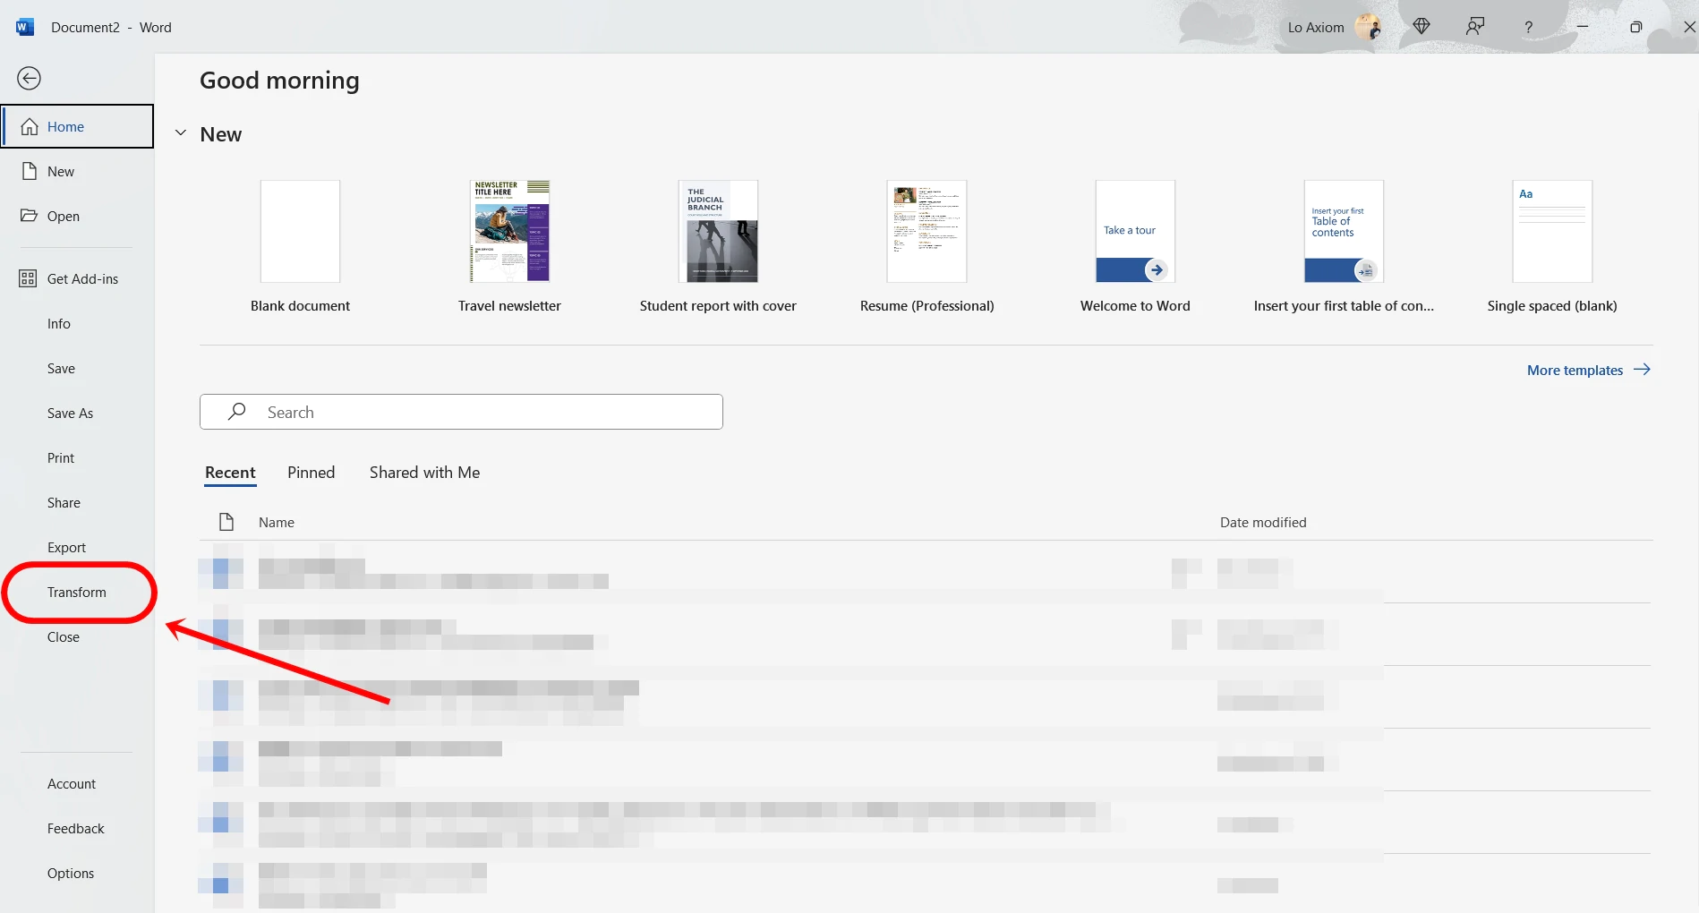
Task: Click the Word app icon in the title bar
Action: tap(25, 27)
